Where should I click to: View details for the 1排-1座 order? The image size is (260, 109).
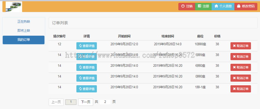coord(87,89)
